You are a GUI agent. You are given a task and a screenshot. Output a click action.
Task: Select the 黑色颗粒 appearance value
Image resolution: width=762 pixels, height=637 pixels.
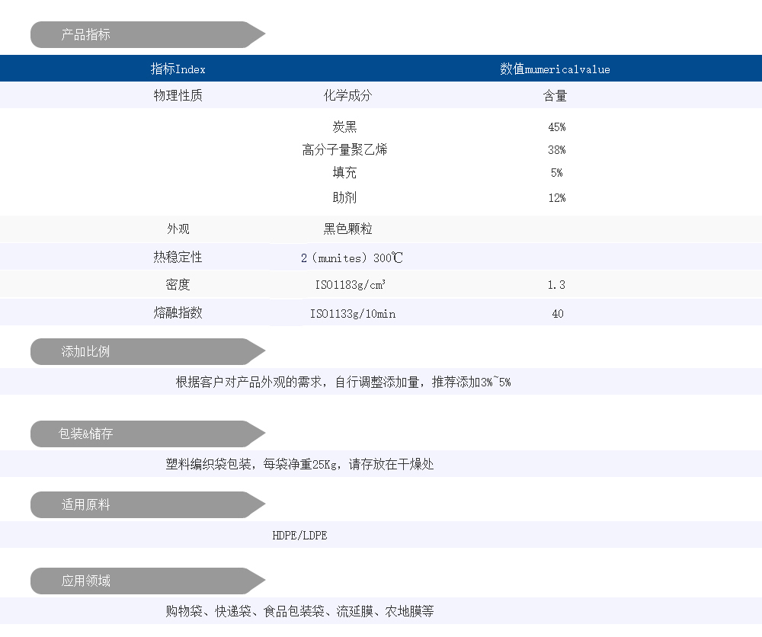[x=347, y=229]
